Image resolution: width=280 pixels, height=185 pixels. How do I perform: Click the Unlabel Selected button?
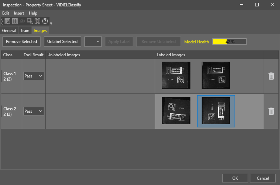[x=62, y=42]
